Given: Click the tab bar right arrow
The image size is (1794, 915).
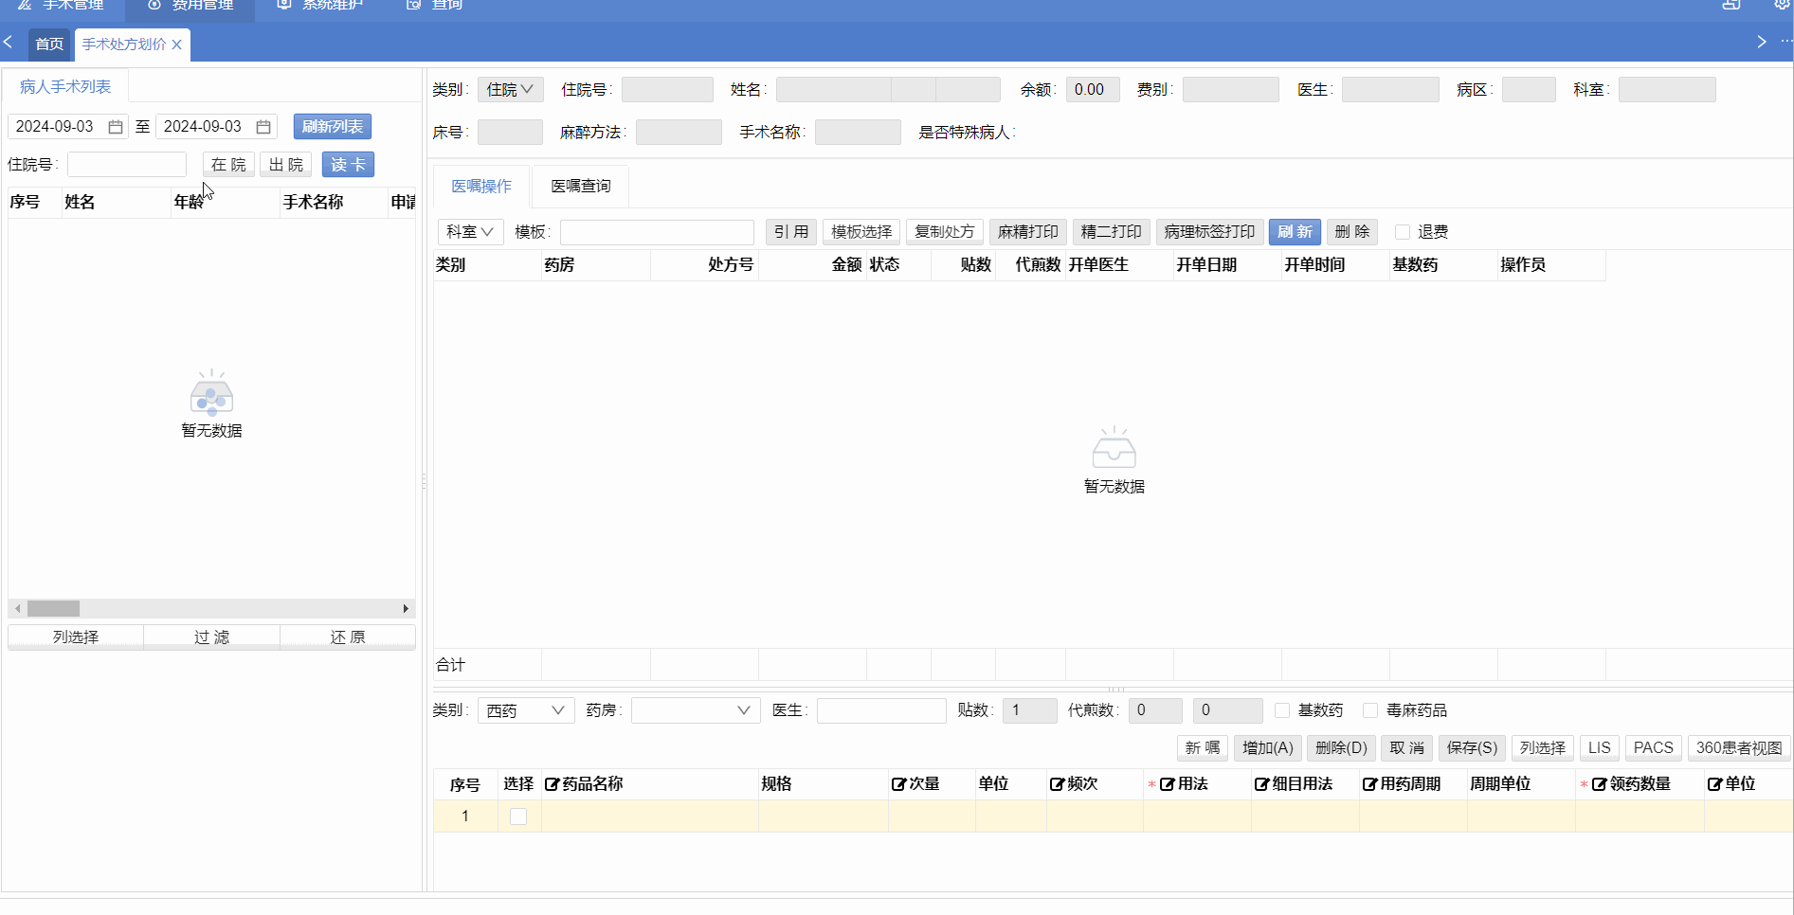Looking at the screenshot, I should 1761,43.
